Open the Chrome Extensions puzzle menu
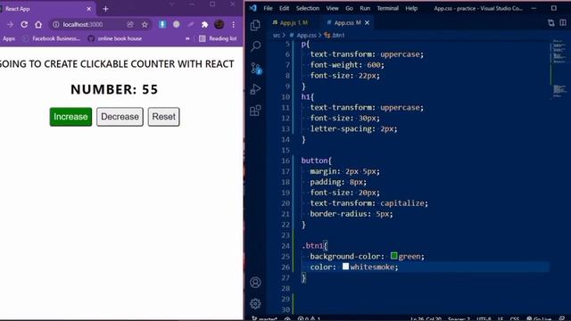The image size is (571, 321). [x=204, y=24]
